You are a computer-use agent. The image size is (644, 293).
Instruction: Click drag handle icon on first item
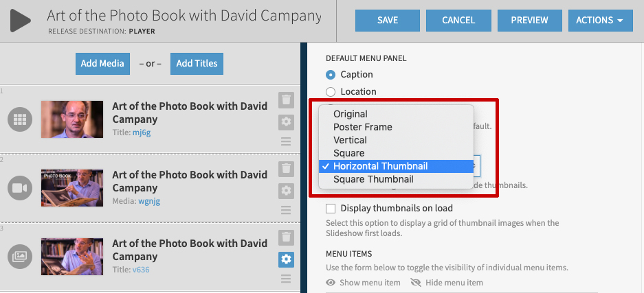point(286,142)
